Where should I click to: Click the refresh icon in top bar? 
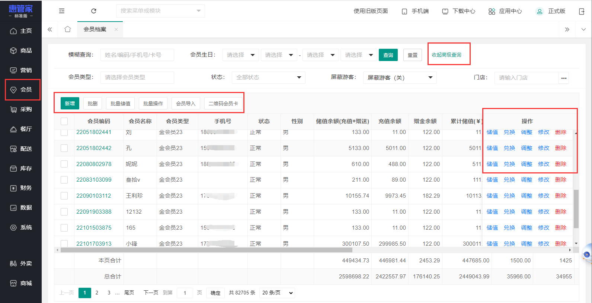pyautogui.click(x=94, y=11)
